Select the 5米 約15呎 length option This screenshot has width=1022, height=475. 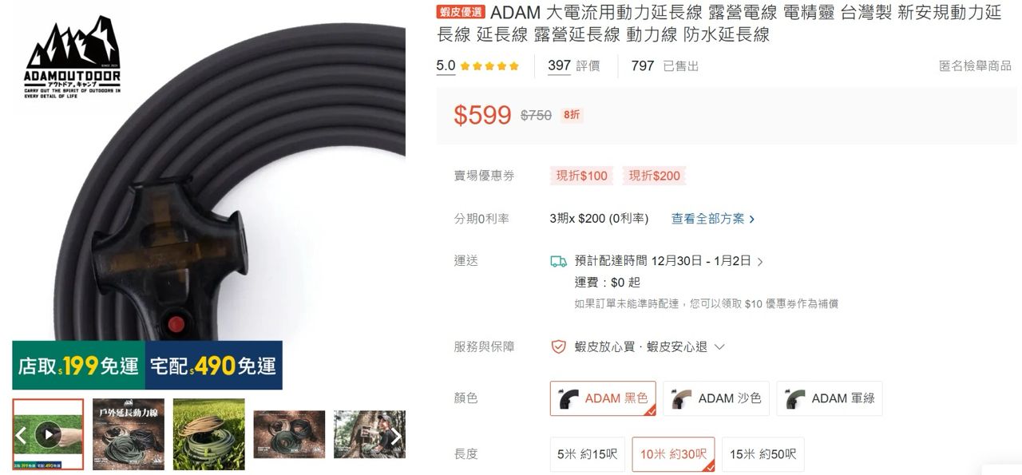(x=587, y=454)
